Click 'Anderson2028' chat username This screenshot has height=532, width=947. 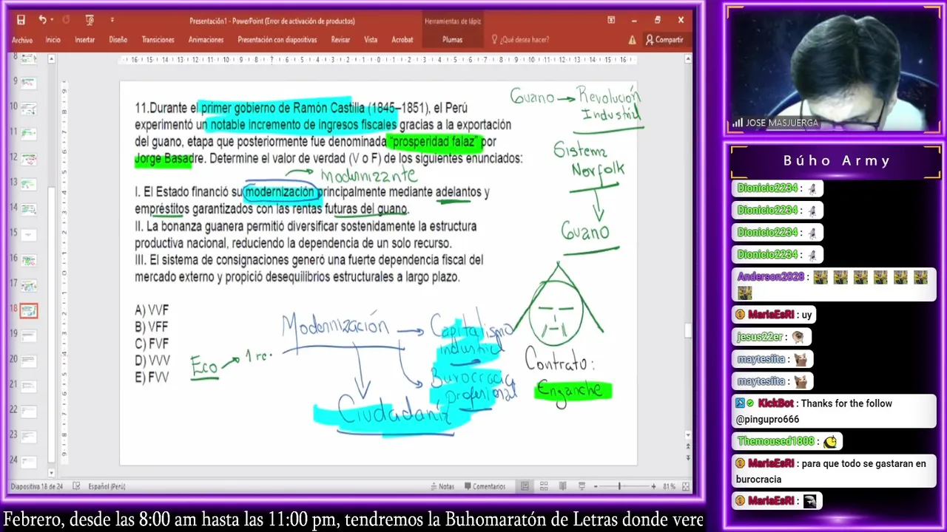[770, 277]
